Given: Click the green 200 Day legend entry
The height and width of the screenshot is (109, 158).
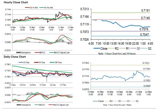Looking at the screenshot, I should (56, 63).
